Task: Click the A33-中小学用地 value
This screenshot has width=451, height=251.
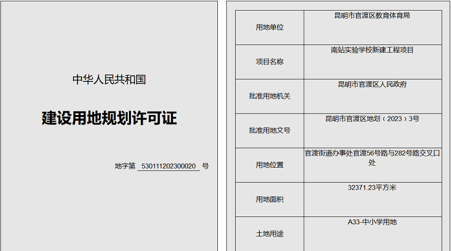Action: tap(372, 222)
